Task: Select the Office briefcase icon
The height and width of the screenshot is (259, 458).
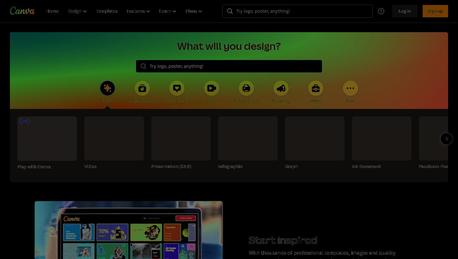Action: tap(316, 88)
